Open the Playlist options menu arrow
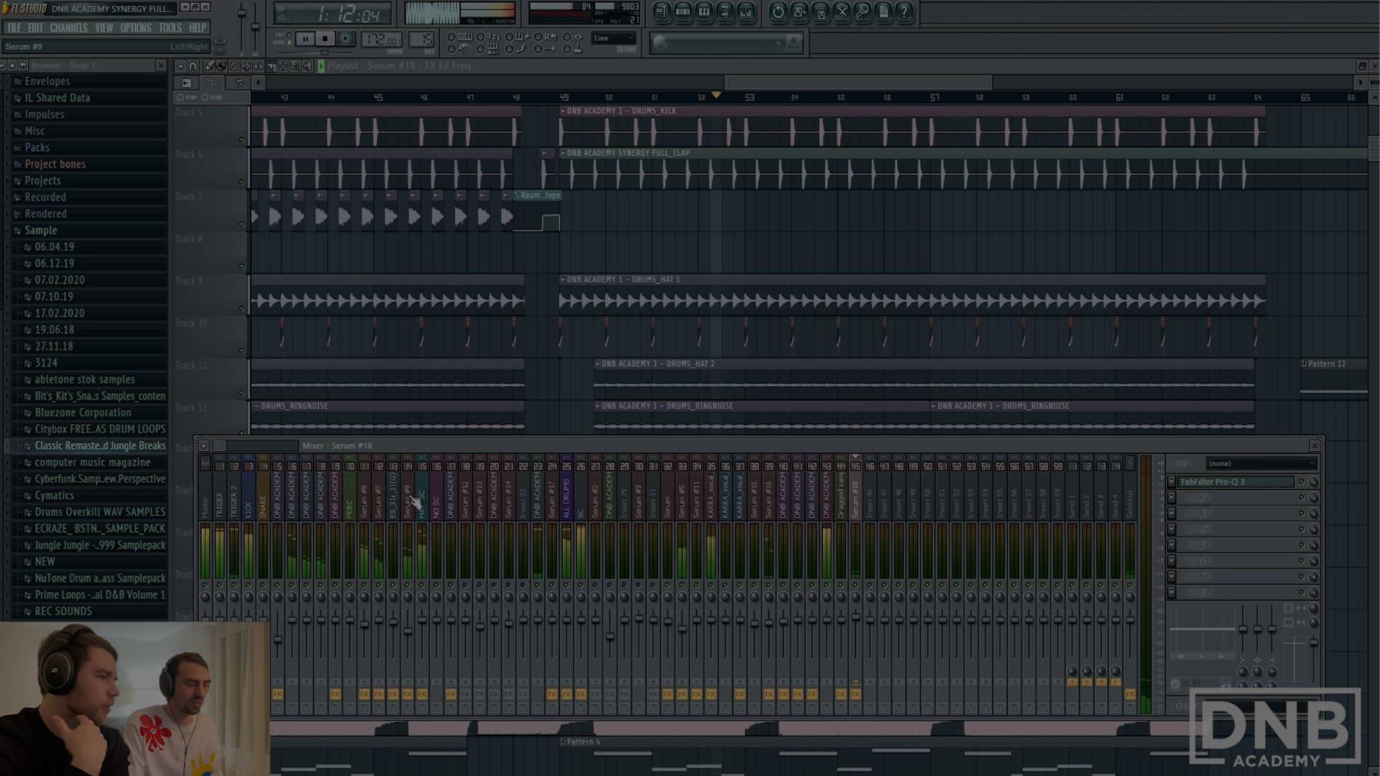Viewport: 1380px width, 776px height. (x=180, y=66)
